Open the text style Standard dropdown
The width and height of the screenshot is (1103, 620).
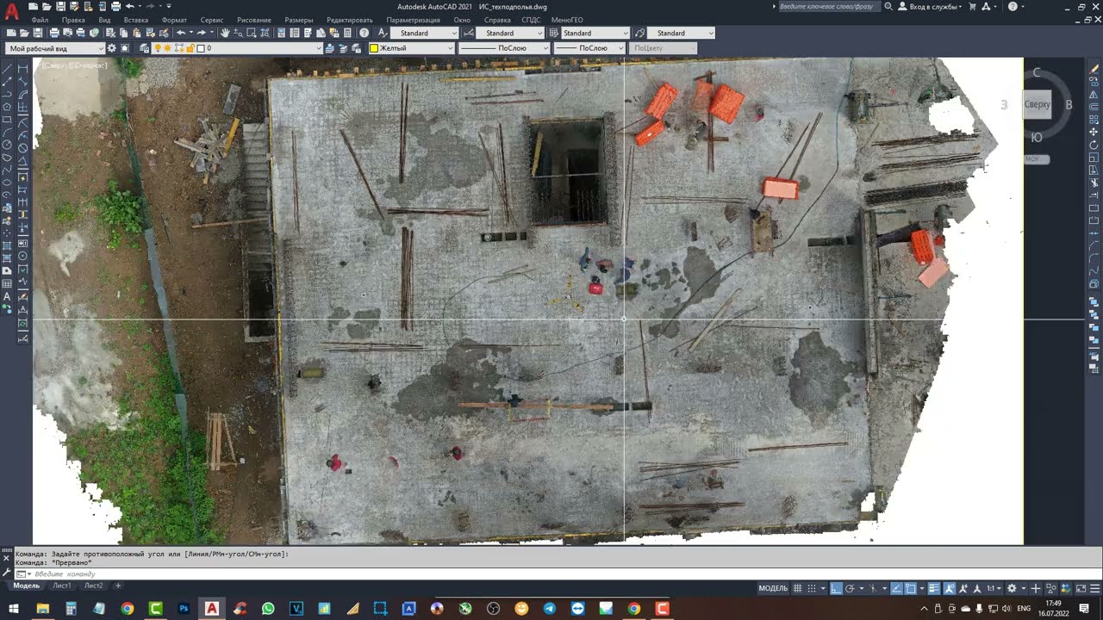(424, 33)
